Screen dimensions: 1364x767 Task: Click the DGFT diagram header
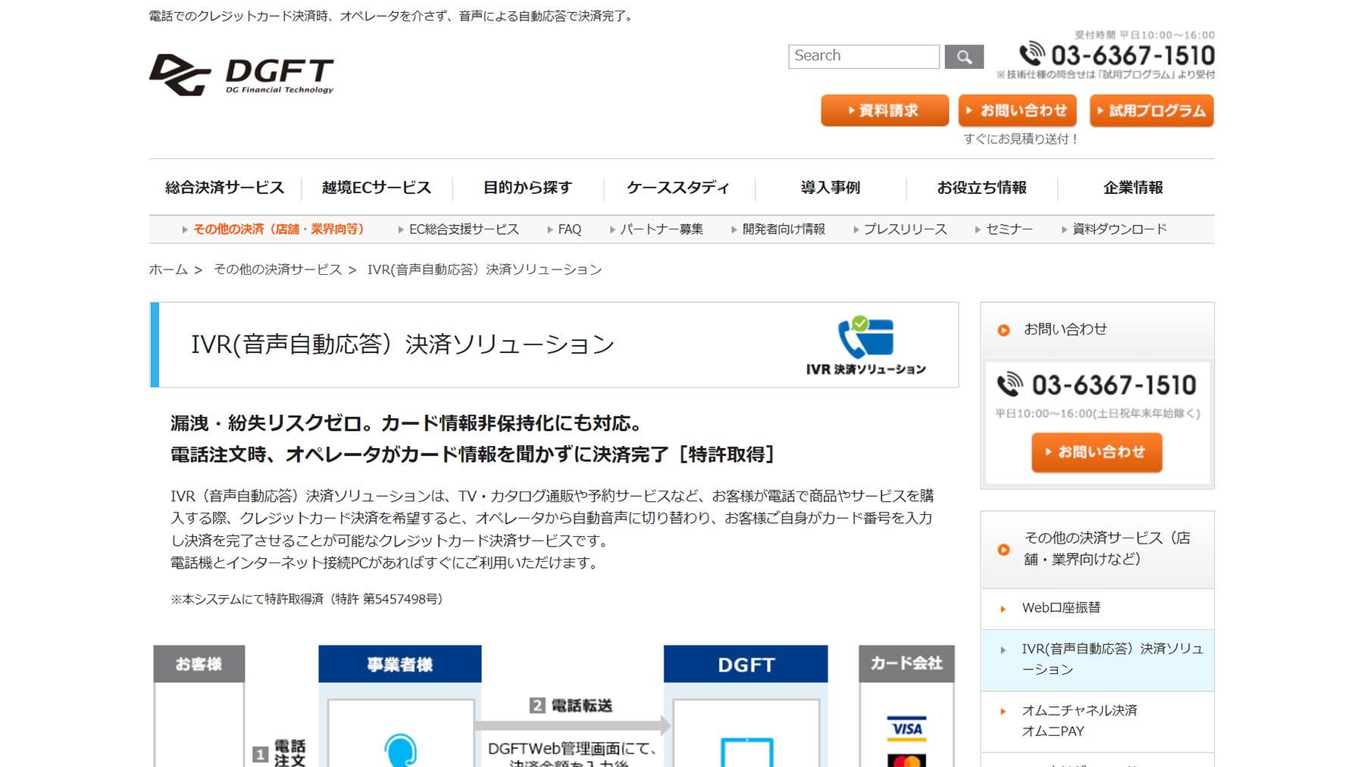(x=746, y=664)
